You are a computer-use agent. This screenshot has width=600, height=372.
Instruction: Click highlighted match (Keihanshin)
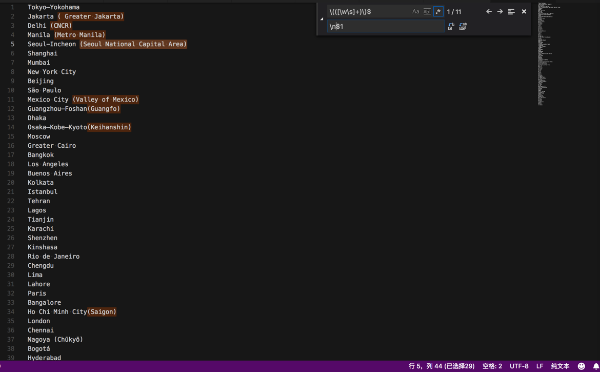(109, 127)
